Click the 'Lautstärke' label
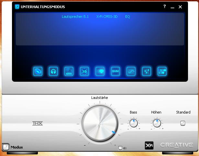199x156 pixels. [x=100, y=98]
